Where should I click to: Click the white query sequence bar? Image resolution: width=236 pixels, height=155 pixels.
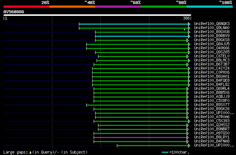(97, 15)
